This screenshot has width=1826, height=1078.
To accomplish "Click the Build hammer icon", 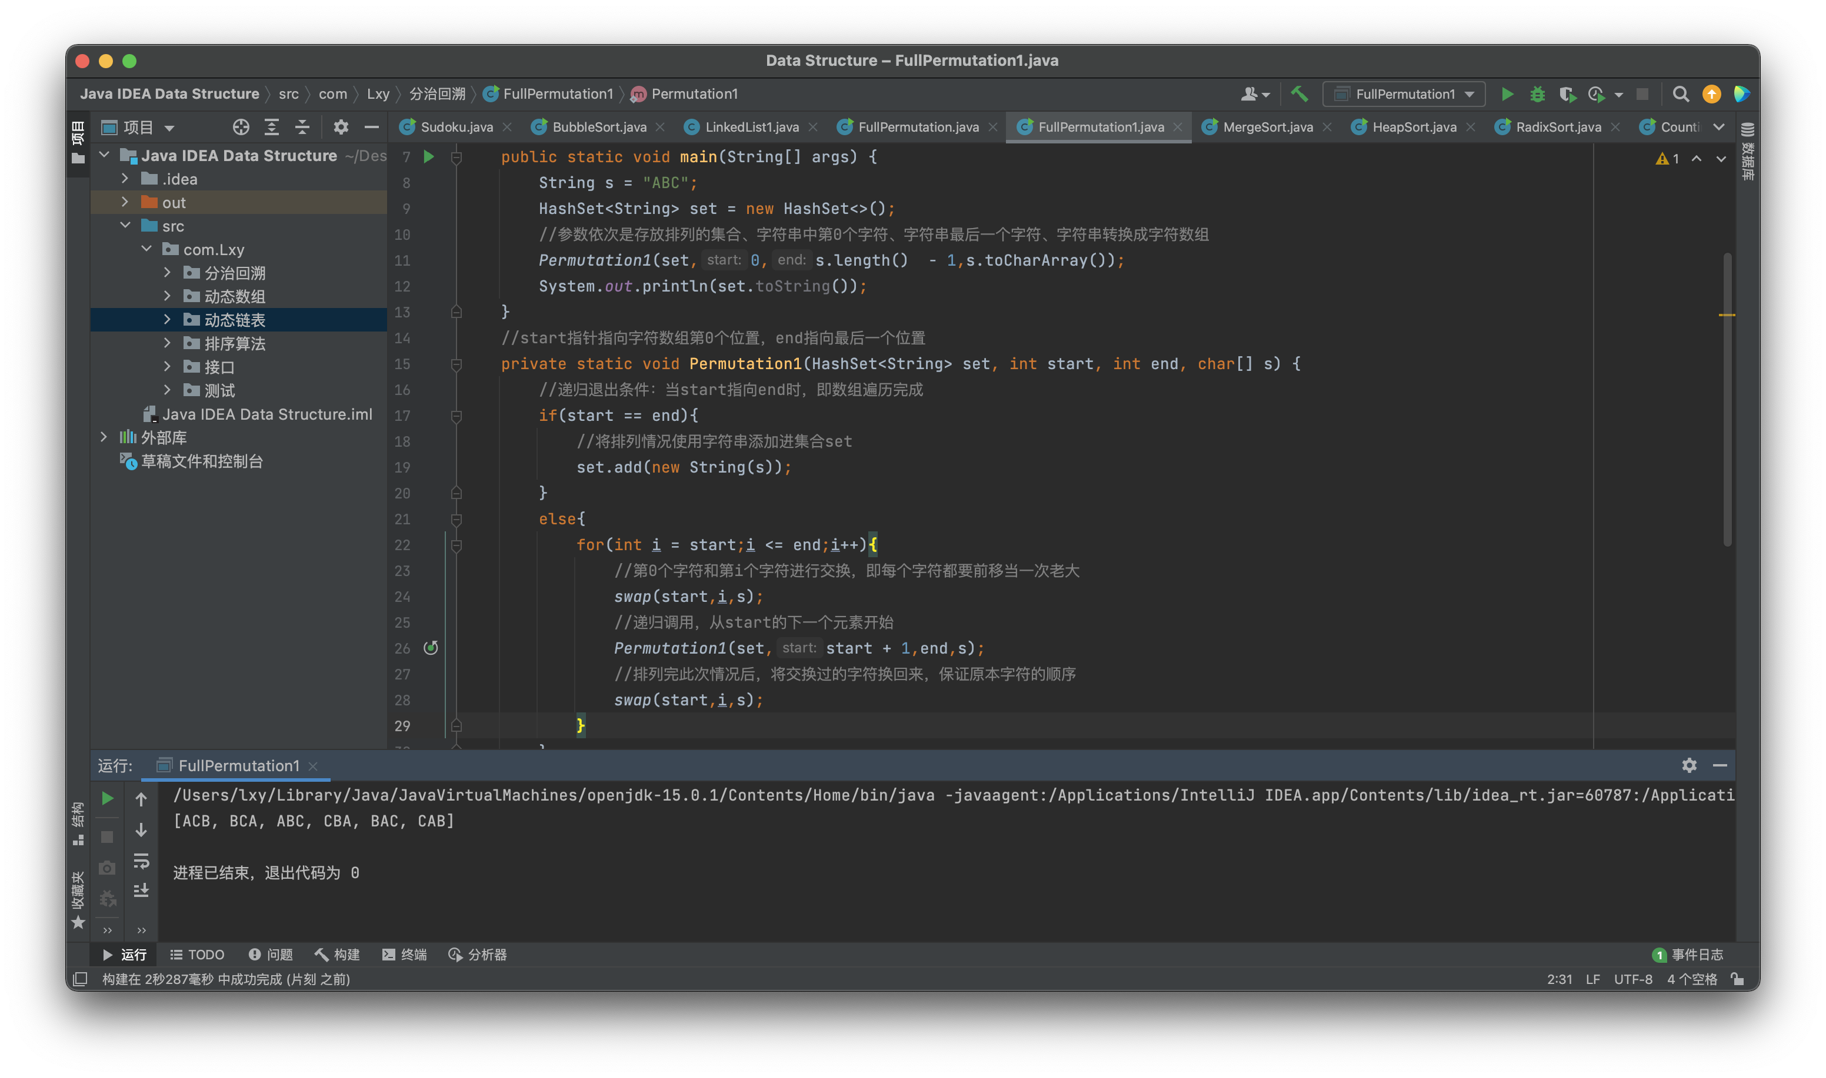I will (x=1299, y=93).
